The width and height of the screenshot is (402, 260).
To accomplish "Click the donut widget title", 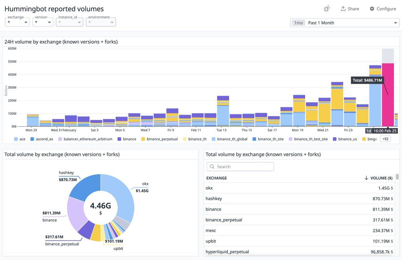I will coord(62,154).
